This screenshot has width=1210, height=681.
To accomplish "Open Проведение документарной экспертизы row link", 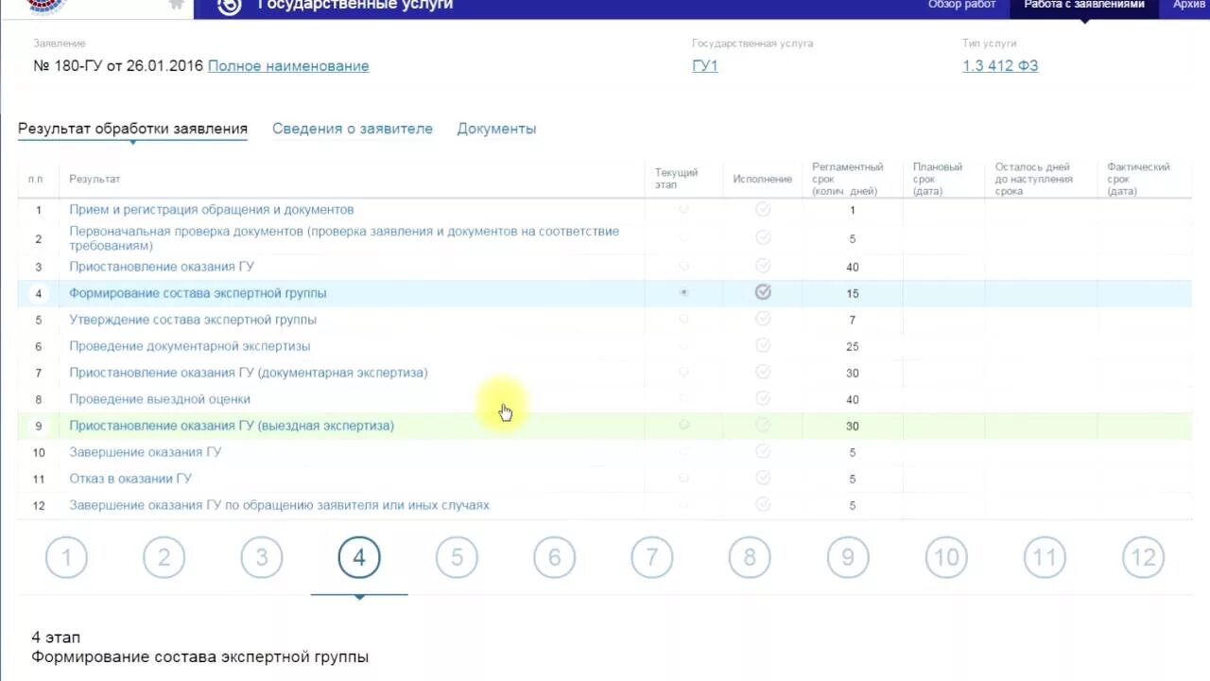I will tap(190, 346).
